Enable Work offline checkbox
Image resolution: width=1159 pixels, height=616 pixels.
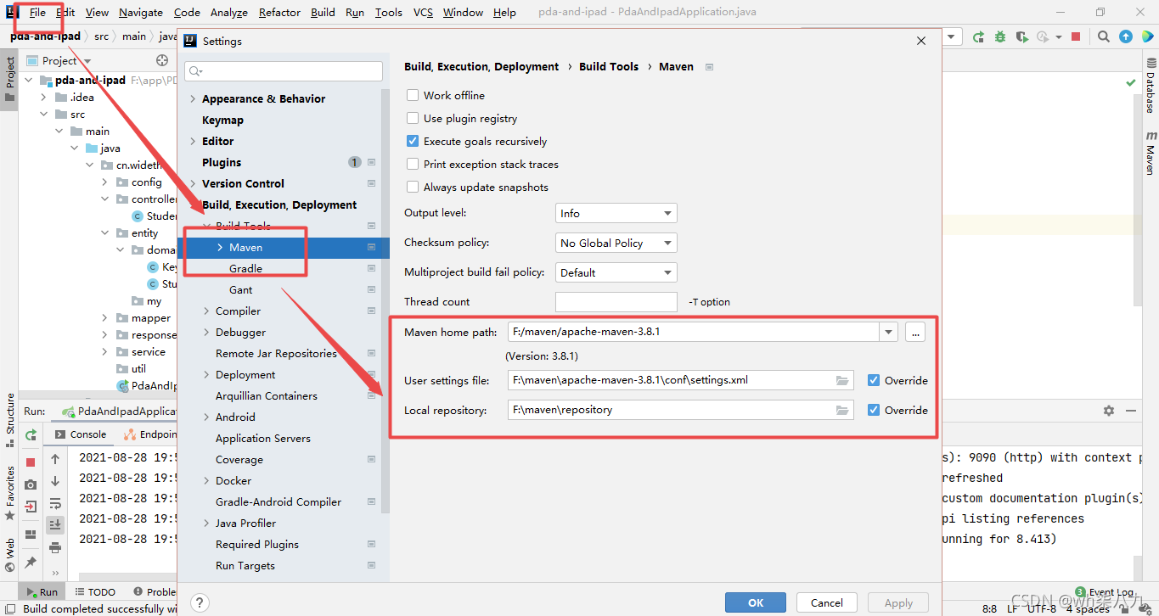pyautogui.click(x=413, y=95)
